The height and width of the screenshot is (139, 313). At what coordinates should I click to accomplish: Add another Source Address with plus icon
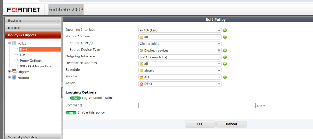click(x=225, y=37)
